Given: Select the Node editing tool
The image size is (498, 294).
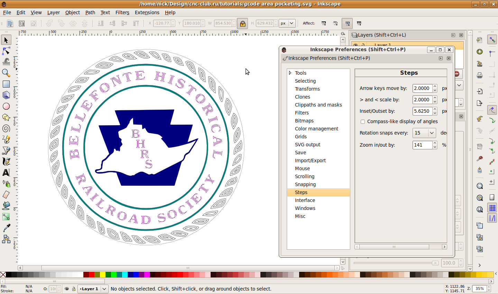Looking at the screenshot, I should pyautogui.click(x=6, y=51).
